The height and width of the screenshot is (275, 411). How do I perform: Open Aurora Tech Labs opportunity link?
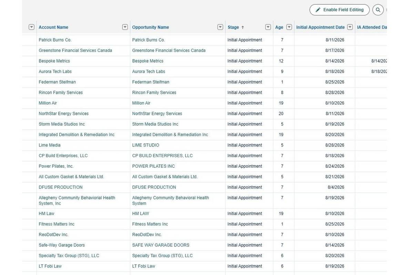148,71
